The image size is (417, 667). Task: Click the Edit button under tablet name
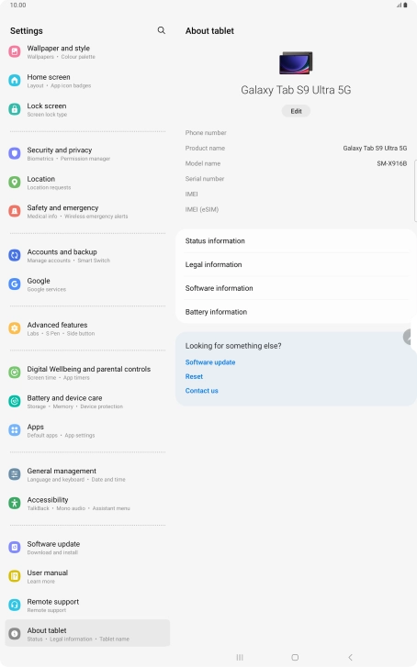296,111
